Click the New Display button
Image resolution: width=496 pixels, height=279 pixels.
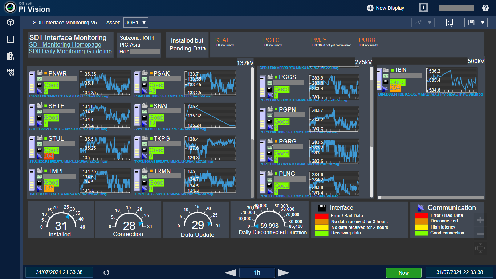click(x=385, y=8)
